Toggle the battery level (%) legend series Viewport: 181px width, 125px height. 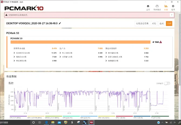tap(160, 117)
